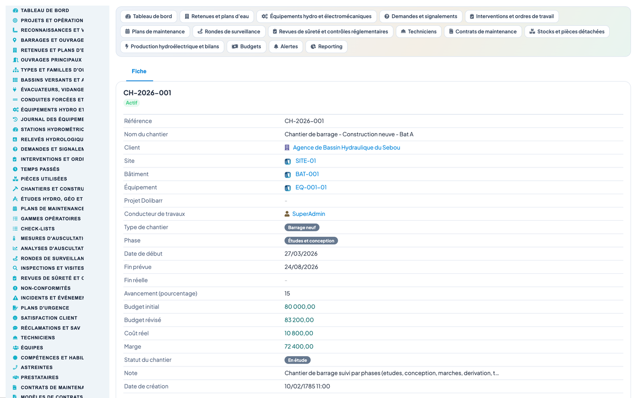Screen dimensions: 643x398
Task: Open Interventions et ordres de travail
Action: [x=512, y=16]
